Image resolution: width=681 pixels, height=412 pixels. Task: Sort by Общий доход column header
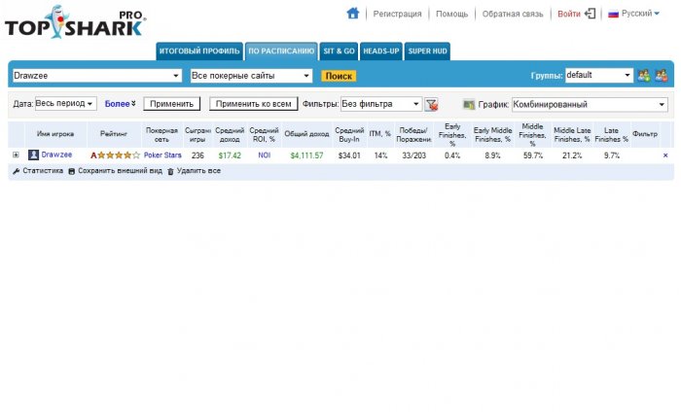point(306,134)
